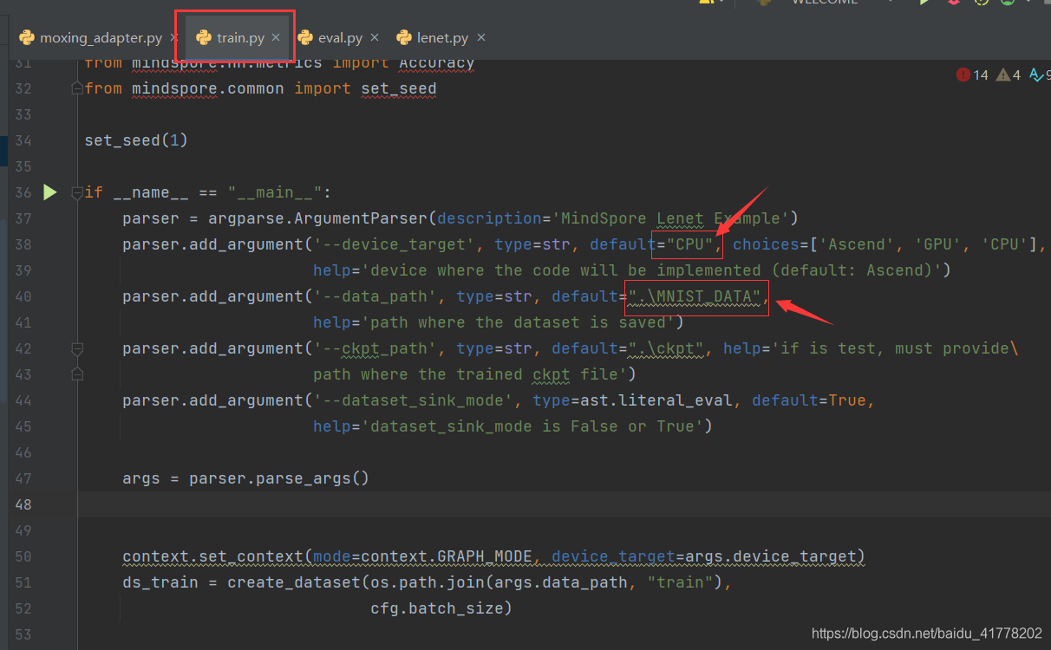1051x650 pixels.
Task: Run the script from the line 36 gutter arrow
Action: coord(50,192)
